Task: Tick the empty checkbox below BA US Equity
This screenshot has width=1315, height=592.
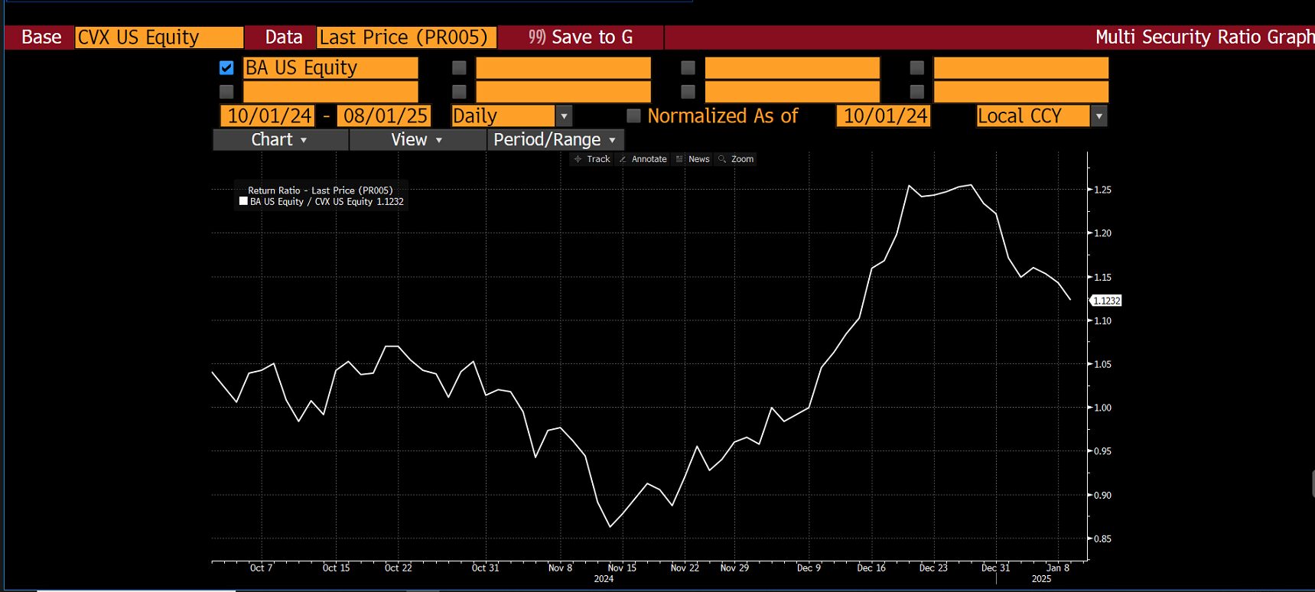Action: [226, 92]
